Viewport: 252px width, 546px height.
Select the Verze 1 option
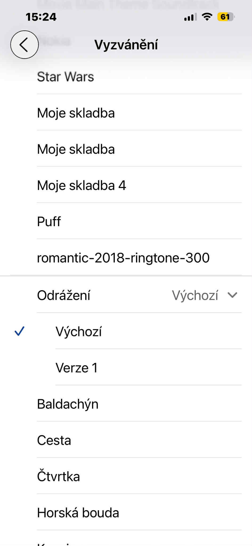click(76, 368)
